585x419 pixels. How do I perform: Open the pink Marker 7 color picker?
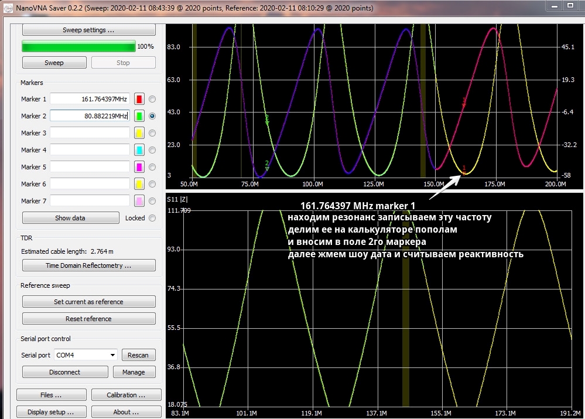pyautogui.click(x=139, y=201)
